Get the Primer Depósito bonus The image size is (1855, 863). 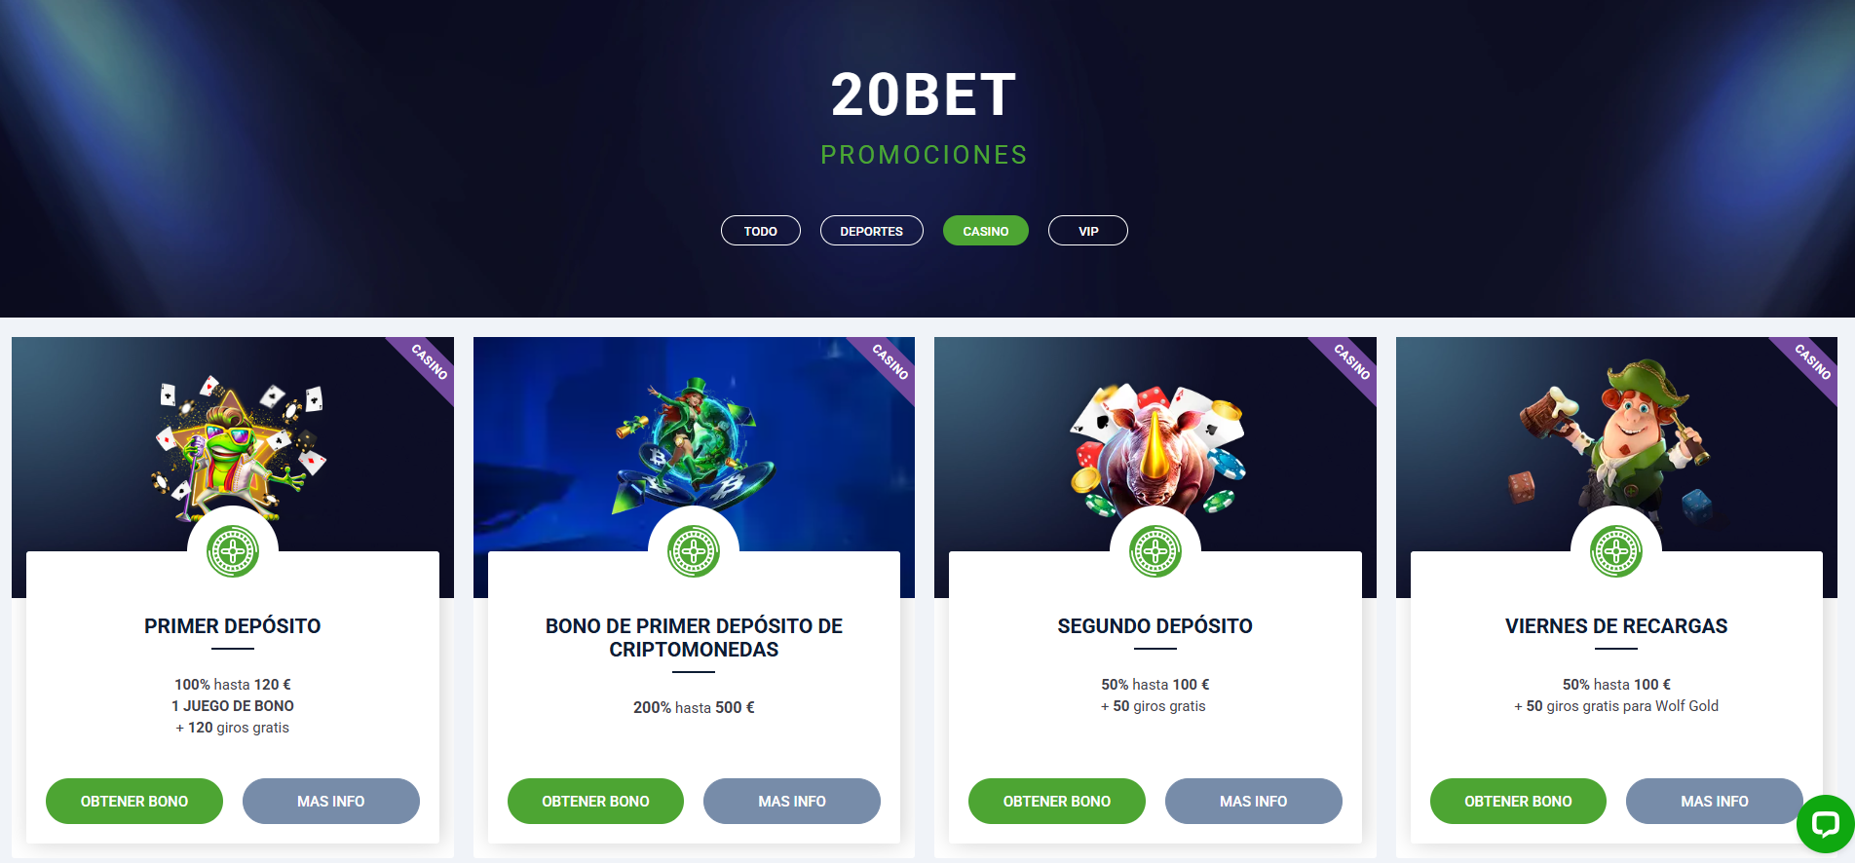point(134,801)
